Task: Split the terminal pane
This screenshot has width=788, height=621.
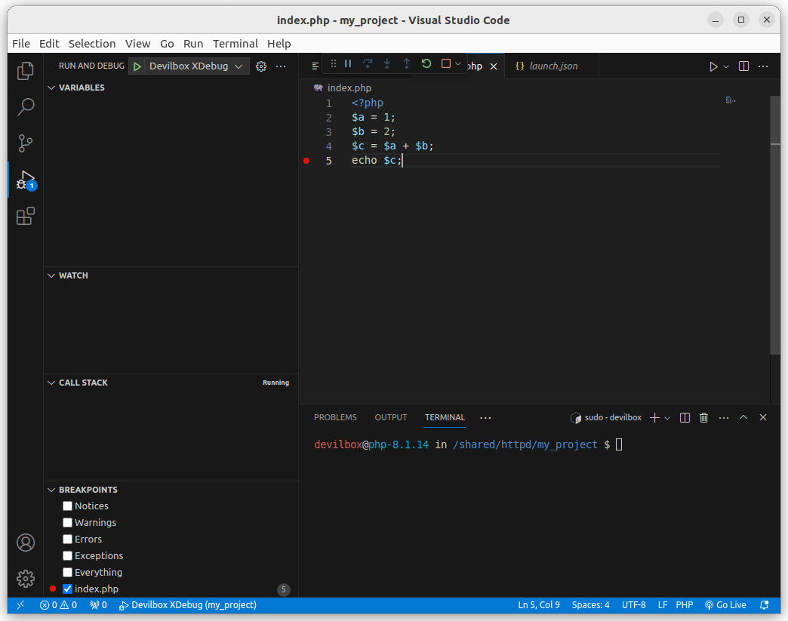Action: (684, 417)
